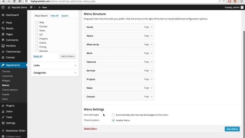Viewport: 245px width, 138px height.
Task: Click the WordPress logo icon in admin bar
Action: click(3, 7)
